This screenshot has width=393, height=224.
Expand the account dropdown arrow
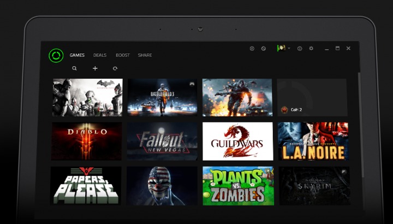click(289, 49)
